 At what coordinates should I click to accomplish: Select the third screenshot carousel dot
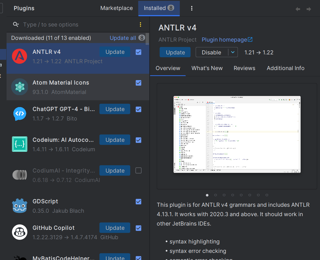tap(224, 195)
